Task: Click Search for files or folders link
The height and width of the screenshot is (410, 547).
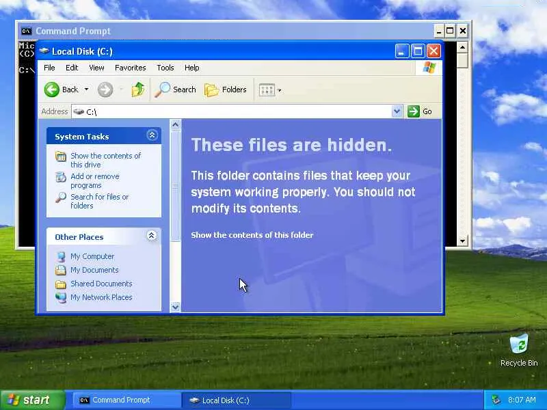Action: (x=99, y=201)
